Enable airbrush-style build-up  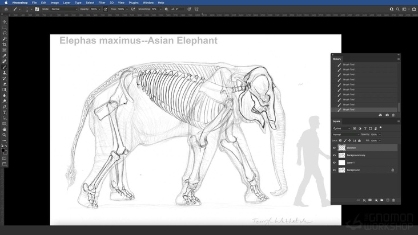[132, 9]
